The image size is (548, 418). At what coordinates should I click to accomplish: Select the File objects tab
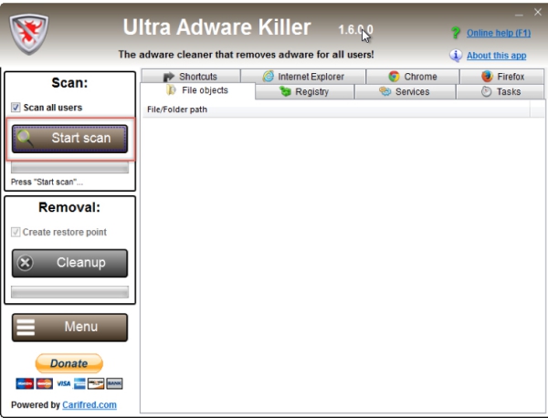pos(198,90)
